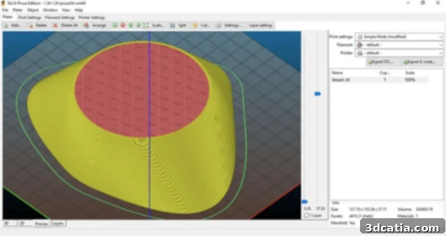Click the Arrange objects icon
Viewport: 446px width, 236px height.
(x=86, y=25)
